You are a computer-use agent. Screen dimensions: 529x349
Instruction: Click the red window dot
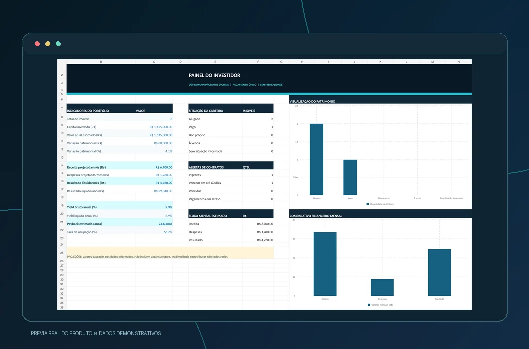(37, 44)
